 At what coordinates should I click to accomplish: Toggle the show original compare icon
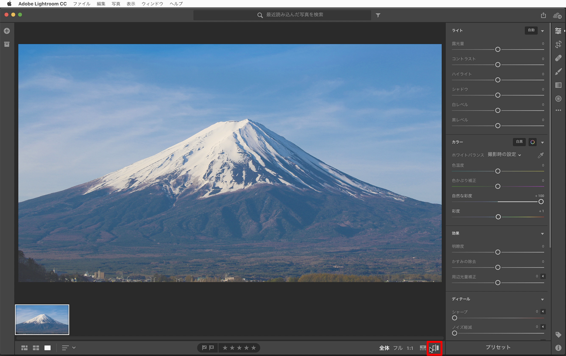435,348
